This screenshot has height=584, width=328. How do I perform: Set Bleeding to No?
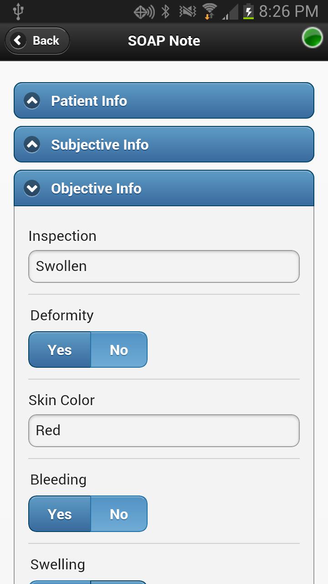click(119, 514)
